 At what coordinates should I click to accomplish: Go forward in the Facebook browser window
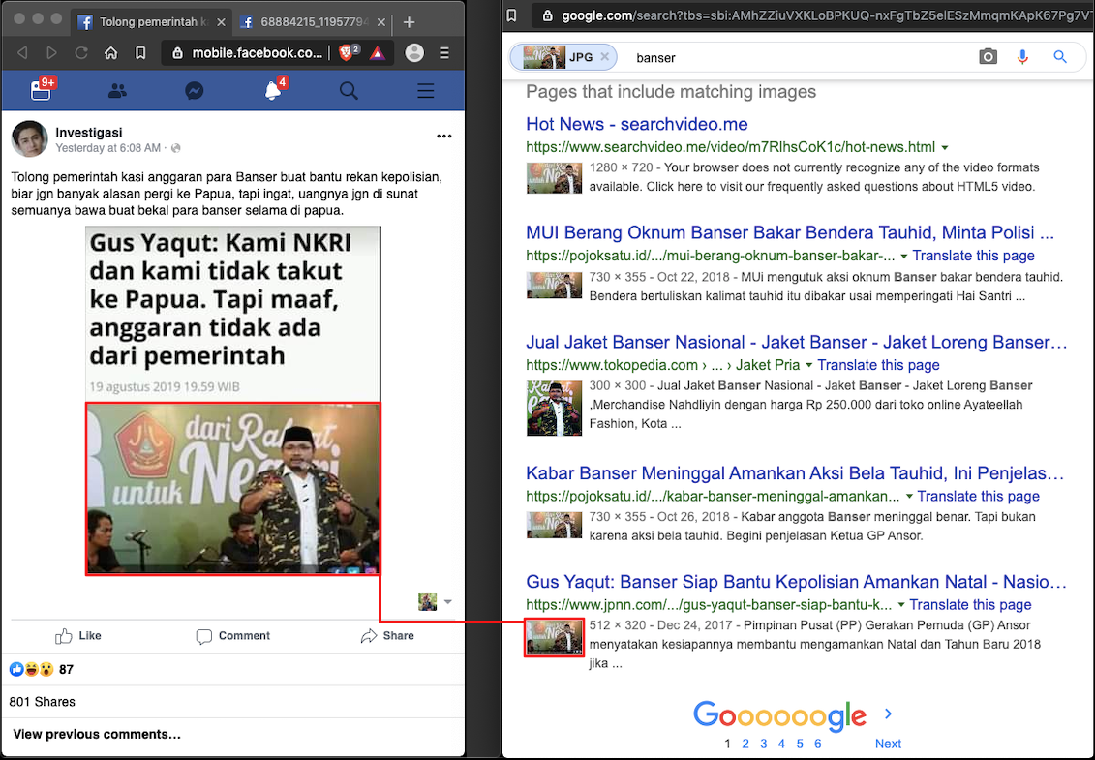(51, 53)
